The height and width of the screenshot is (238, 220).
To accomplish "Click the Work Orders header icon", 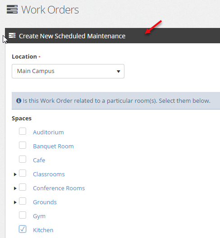I will 12,9.
